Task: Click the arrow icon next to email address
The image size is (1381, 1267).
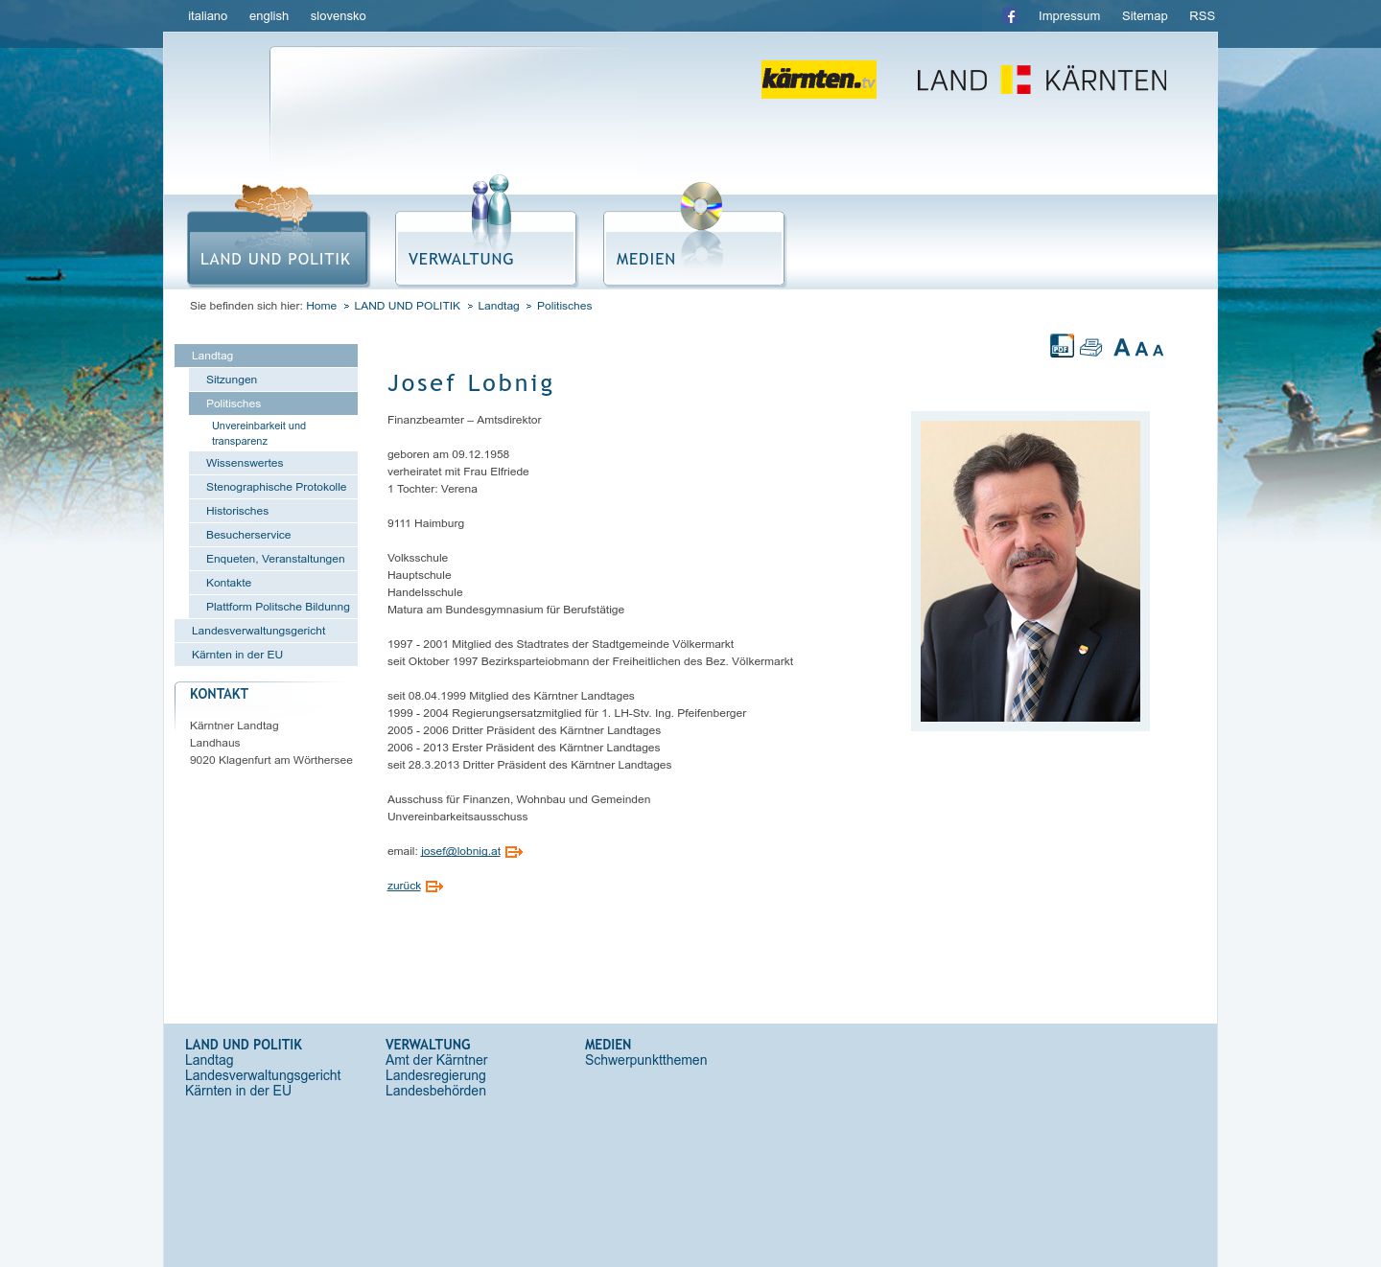Action: (x=514, y=852)
